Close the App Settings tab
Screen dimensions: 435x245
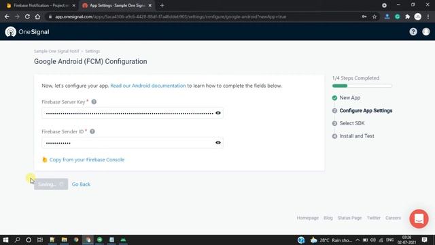pos(150,5)
